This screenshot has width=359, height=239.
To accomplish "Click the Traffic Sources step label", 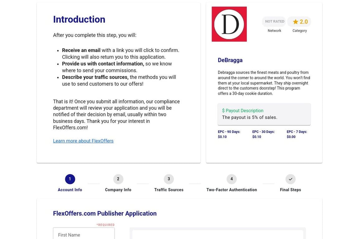I will (x=169, y=190).
